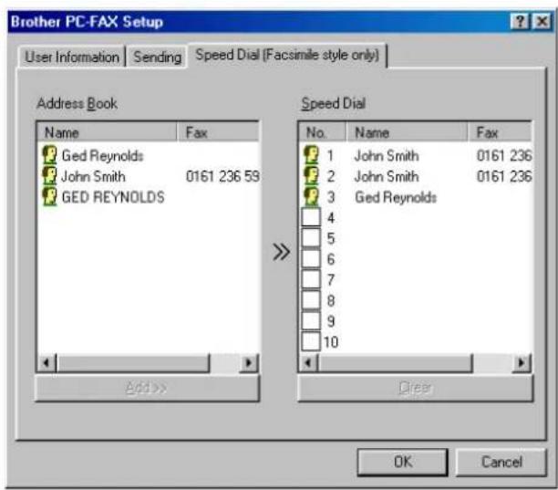Click Address Book scrollbar left arrow

46,363
